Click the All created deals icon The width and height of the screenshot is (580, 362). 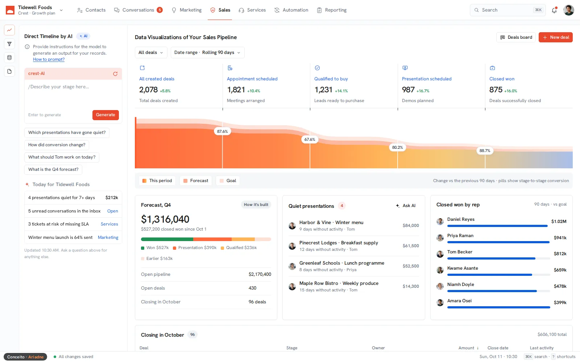[x=142, y=68]
